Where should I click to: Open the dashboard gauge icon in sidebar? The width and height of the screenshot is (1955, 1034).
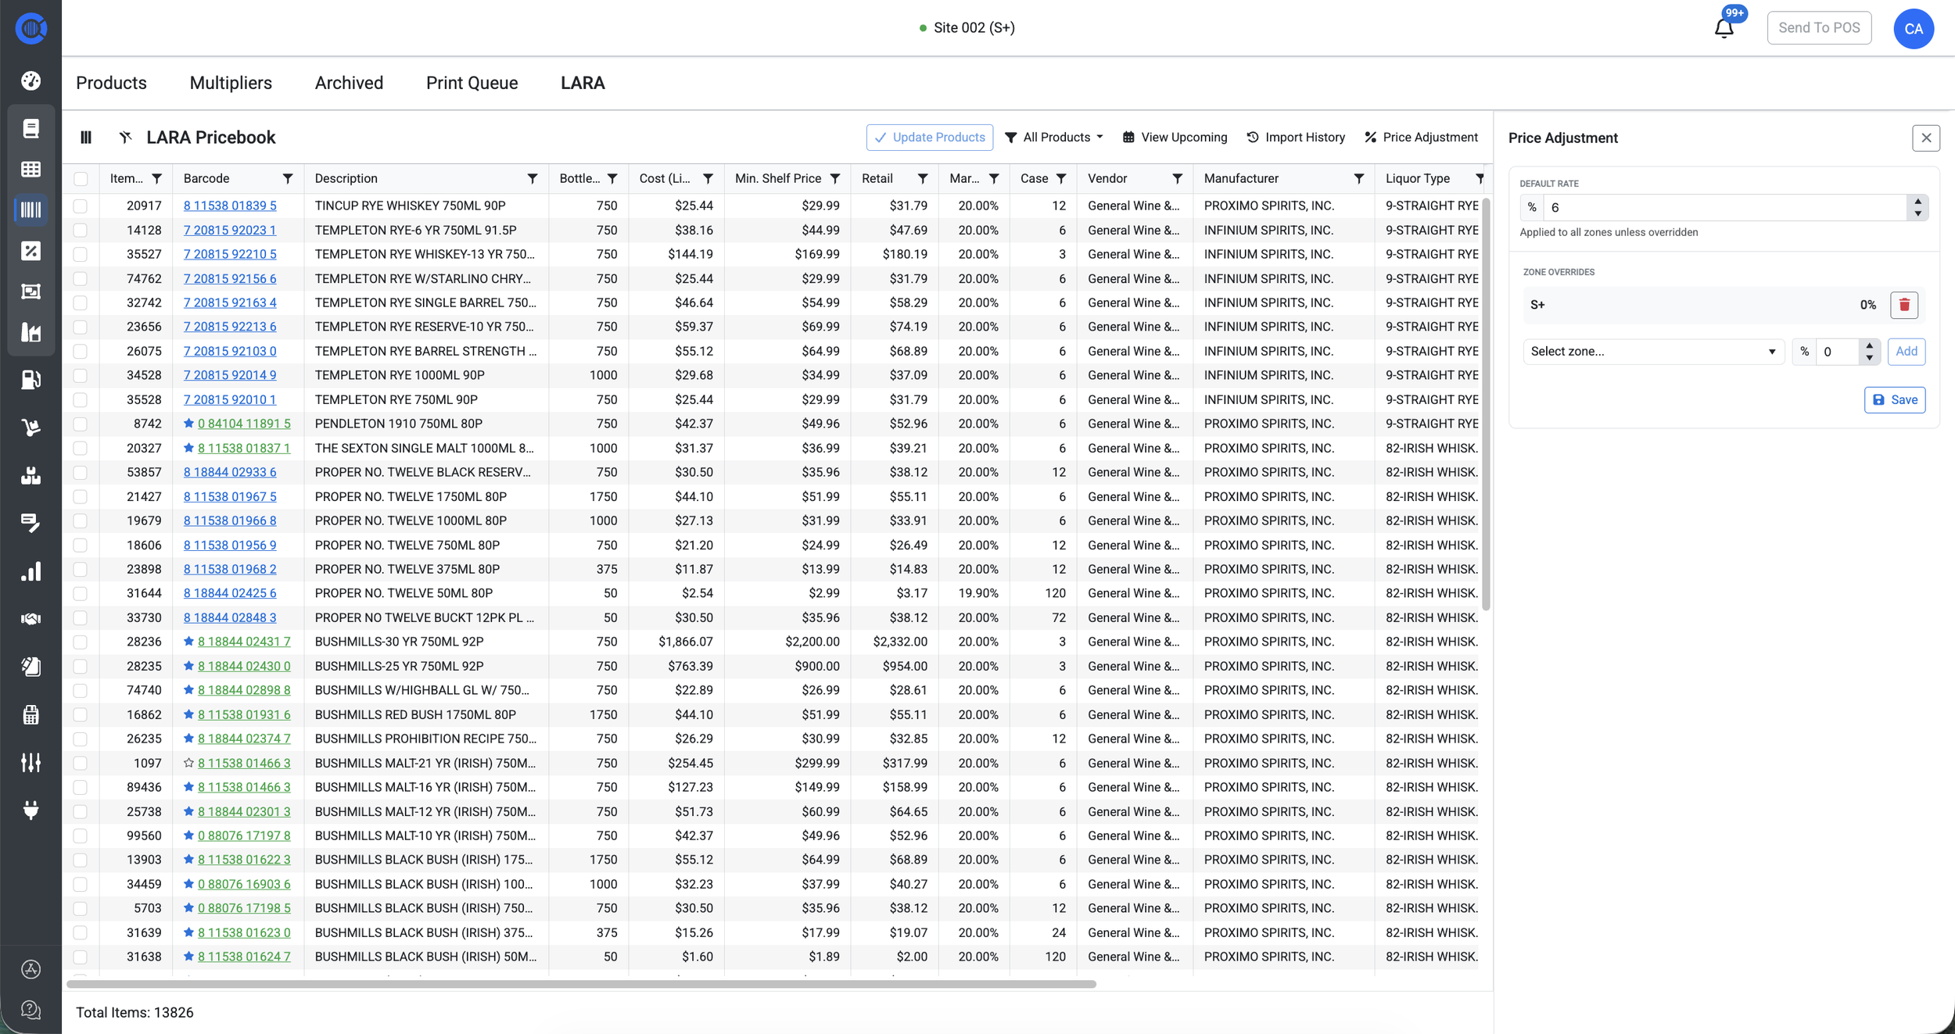(x=30, y=81)
